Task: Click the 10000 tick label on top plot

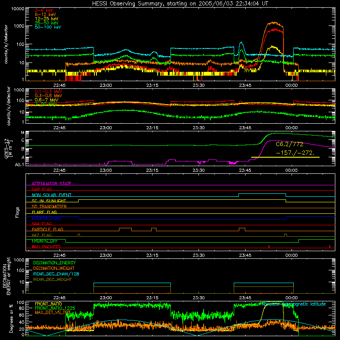Action: tap(17, 8)
